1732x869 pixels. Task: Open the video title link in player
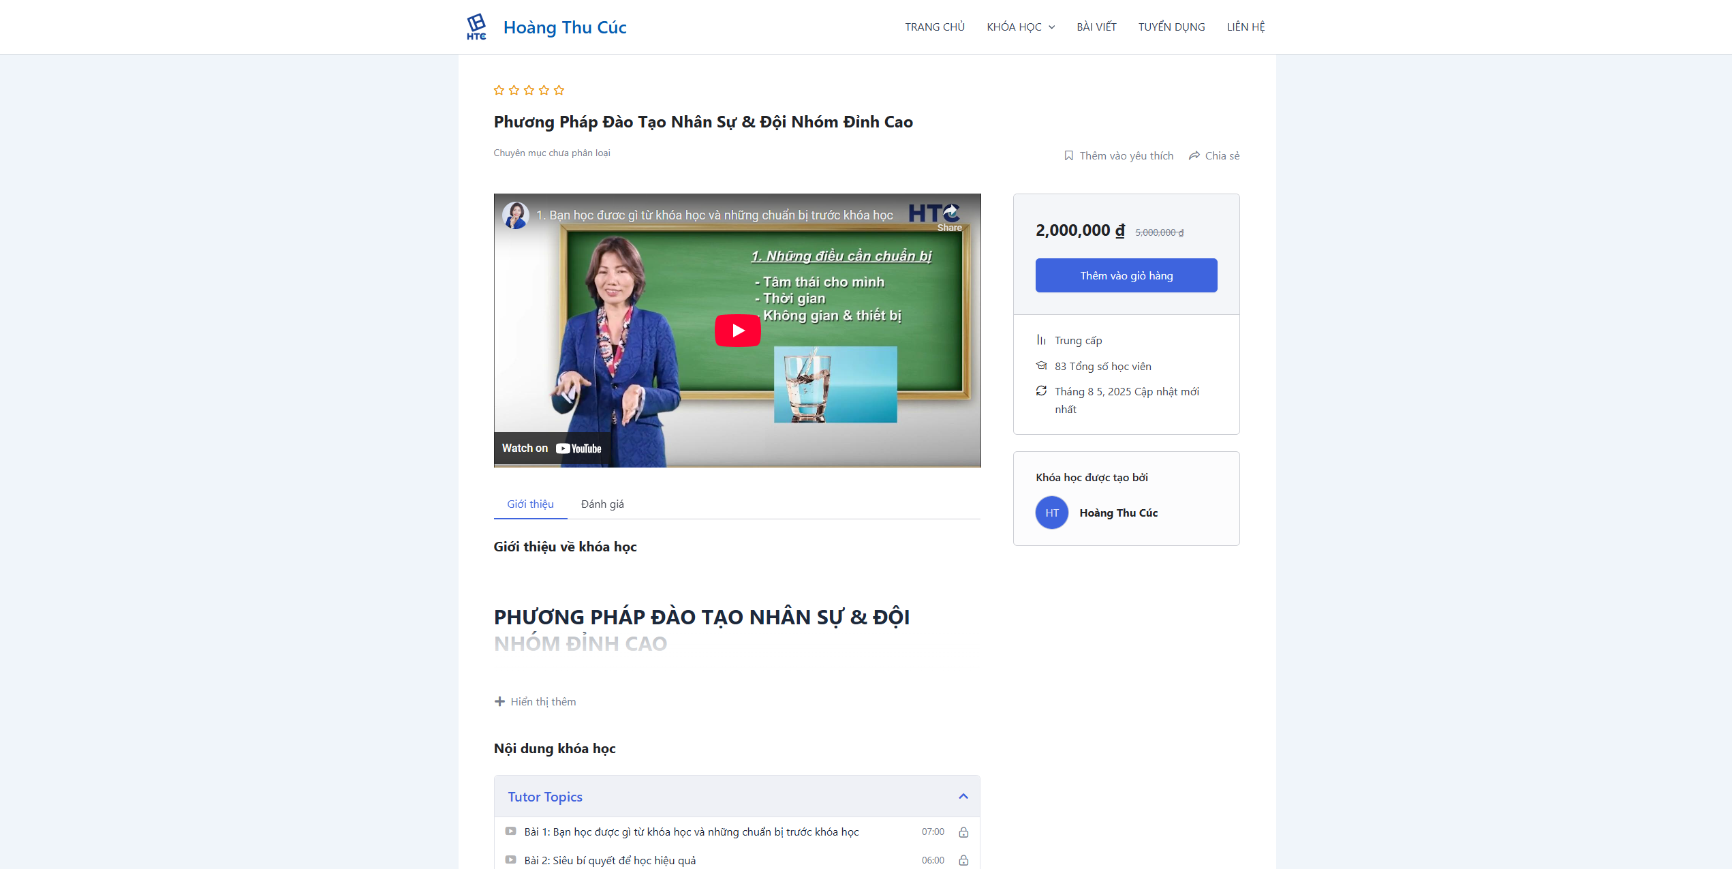click(714, 215)
